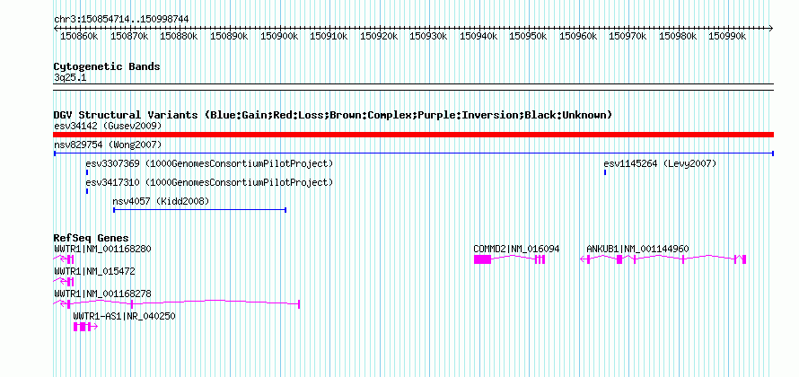Open esv3417310 1000GenomesConsortiumPilotProject label
The width and height of the screenshot is (799, 377).
(x=209, y=182)
